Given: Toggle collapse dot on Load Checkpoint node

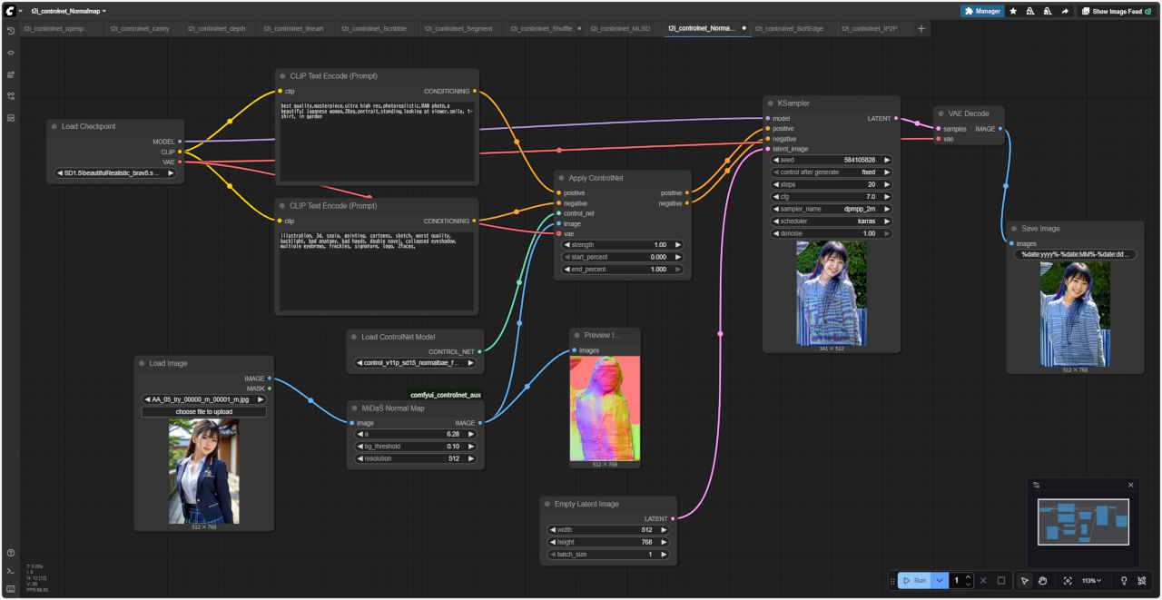Looking at the screenshot, I should point(54,127).
